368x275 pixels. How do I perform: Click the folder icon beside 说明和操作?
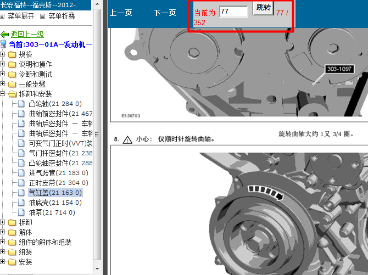pyautogui.click(x=12, y=64)
